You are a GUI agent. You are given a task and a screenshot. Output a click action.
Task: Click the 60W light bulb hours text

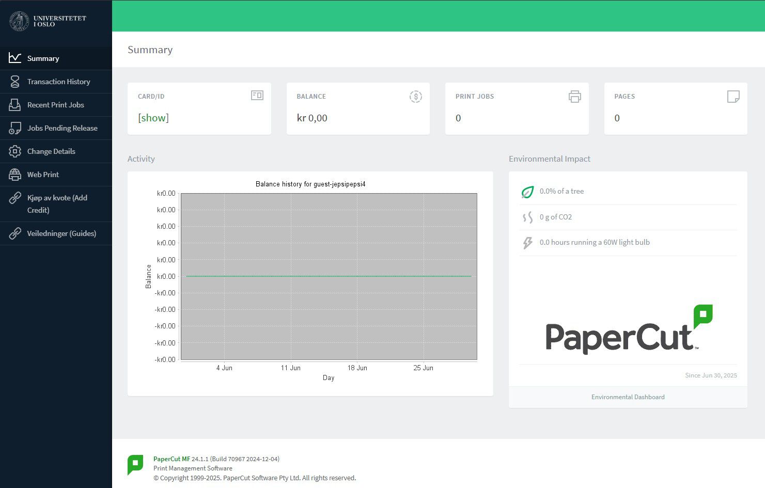tap(595, 242)
